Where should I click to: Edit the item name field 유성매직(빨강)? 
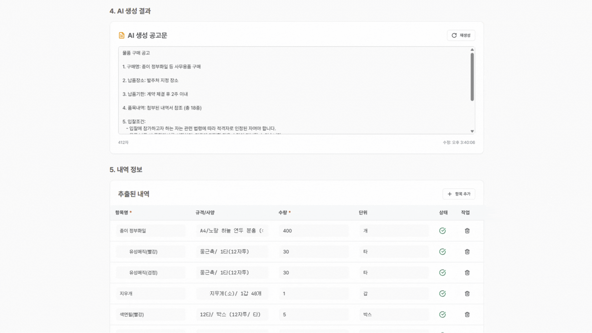point(151,252)
